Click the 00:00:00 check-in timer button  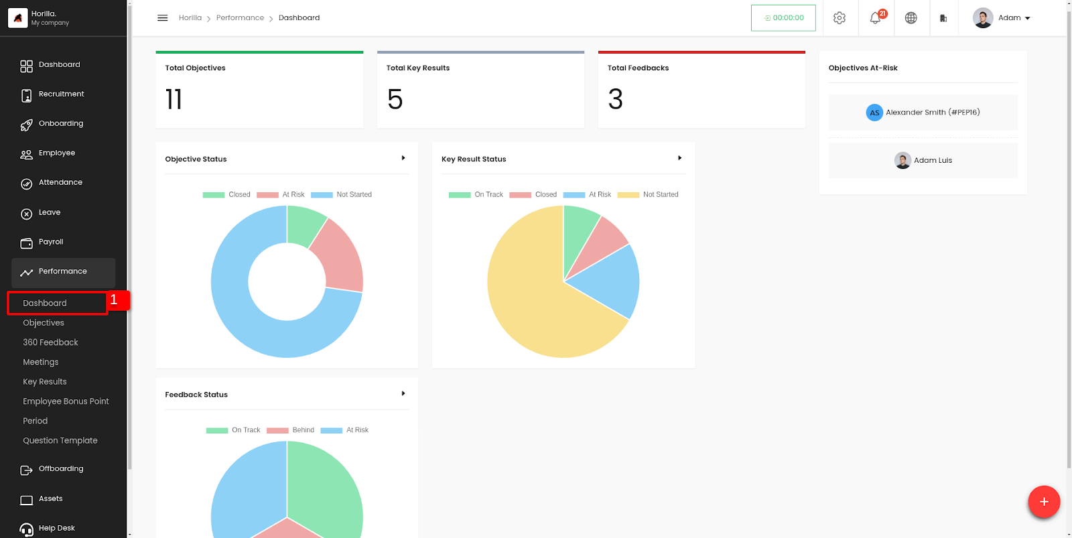pos(783,18)
